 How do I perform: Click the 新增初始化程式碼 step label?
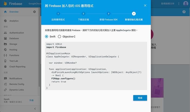[x=134, y=20]
